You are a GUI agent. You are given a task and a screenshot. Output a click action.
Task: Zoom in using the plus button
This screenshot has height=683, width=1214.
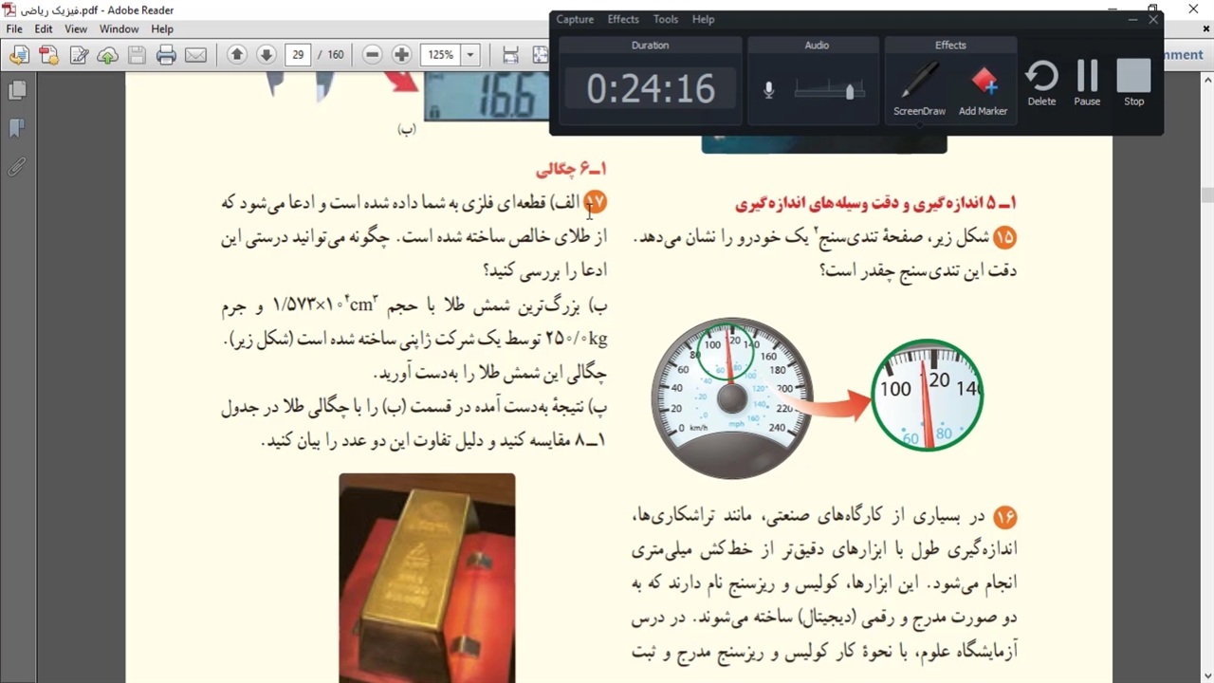click(x=401, y=55)
